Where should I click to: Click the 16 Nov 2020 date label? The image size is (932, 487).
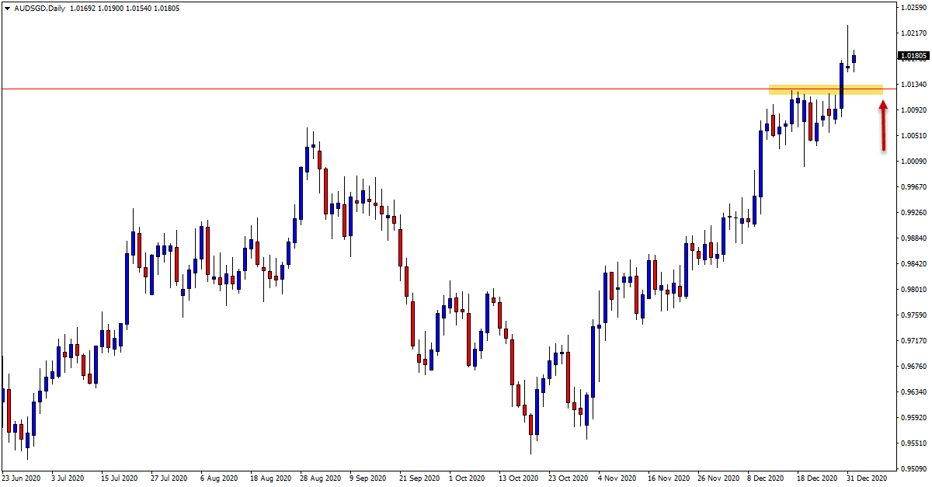pos(668,478)
